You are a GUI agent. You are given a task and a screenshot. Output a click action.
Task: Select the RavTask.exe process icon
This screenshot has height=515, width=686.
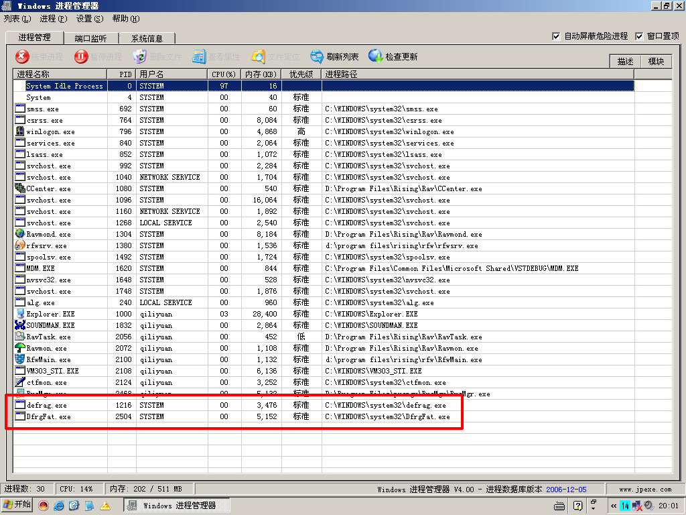point(20,336)
